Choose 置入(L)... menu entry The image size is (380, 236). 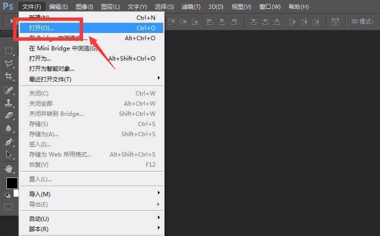pyautogui.click(x=91, y=179)
